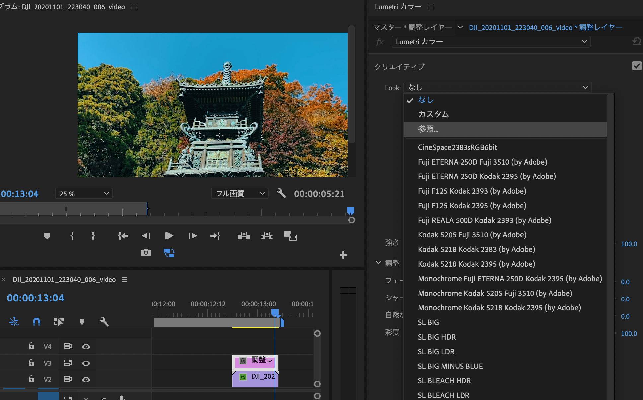Step forward one frame
This screenshot has width=643, height=400.
193,236
